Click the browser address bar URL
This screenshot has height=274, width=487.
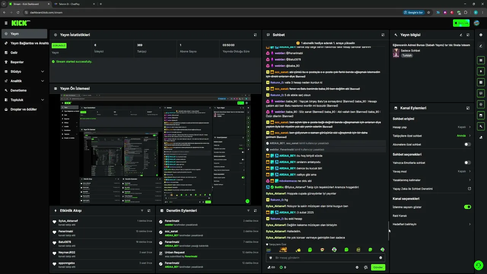pos(46,12)
